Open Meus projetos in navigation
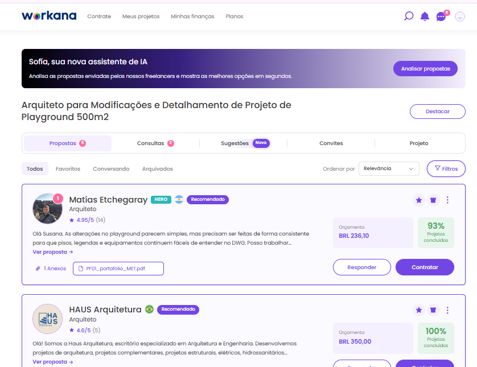The height and width of the screenshot is (367, 477). [x=141, y=17]
